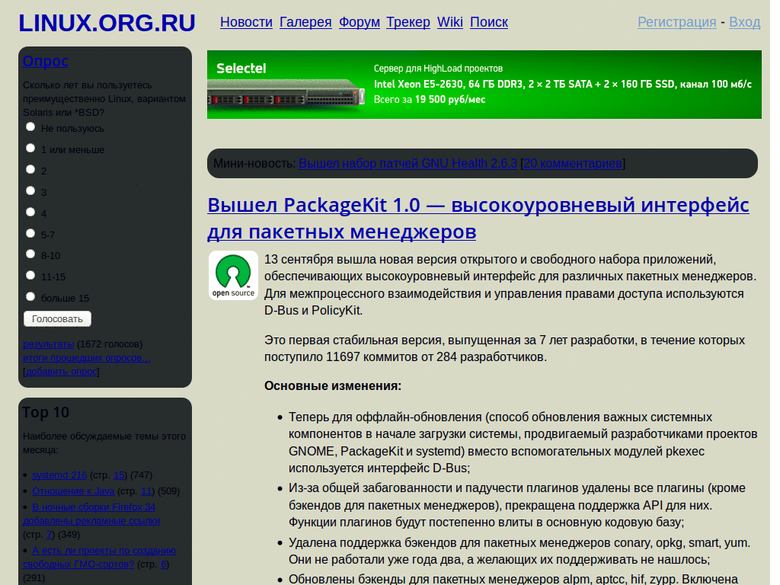Choose the "2" years poll option
780x585 pixels.
coord(30,169)
